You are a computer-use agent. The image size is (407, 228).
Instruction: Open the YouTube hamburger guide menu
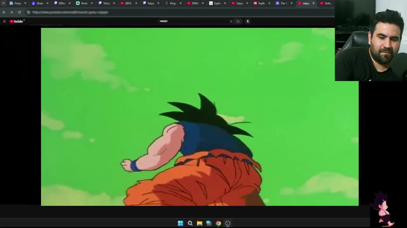click(4, 21)
